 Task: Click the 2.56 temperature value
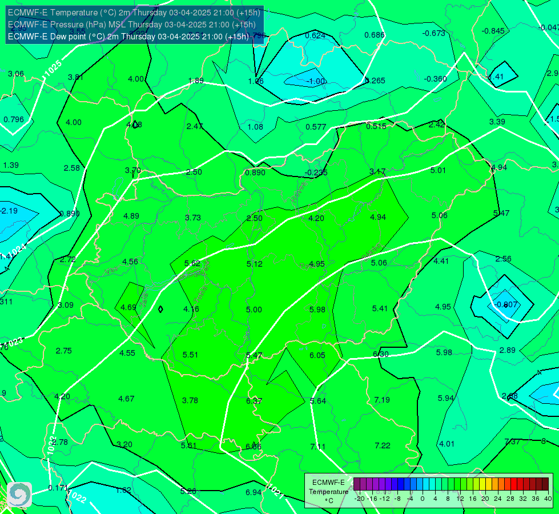point(504,259)
